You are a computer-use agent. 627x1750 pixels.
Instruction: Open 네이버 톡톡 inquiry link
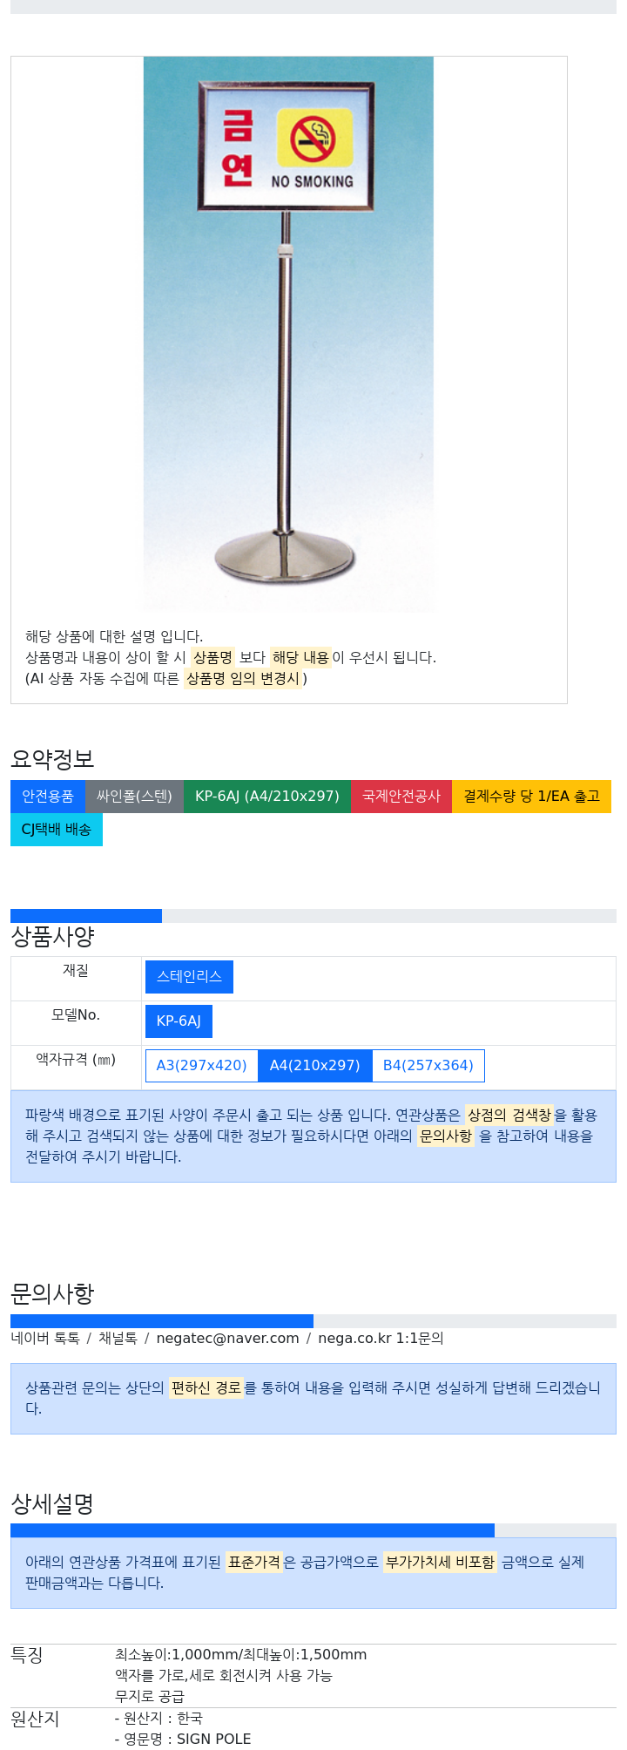point(45,1339)
